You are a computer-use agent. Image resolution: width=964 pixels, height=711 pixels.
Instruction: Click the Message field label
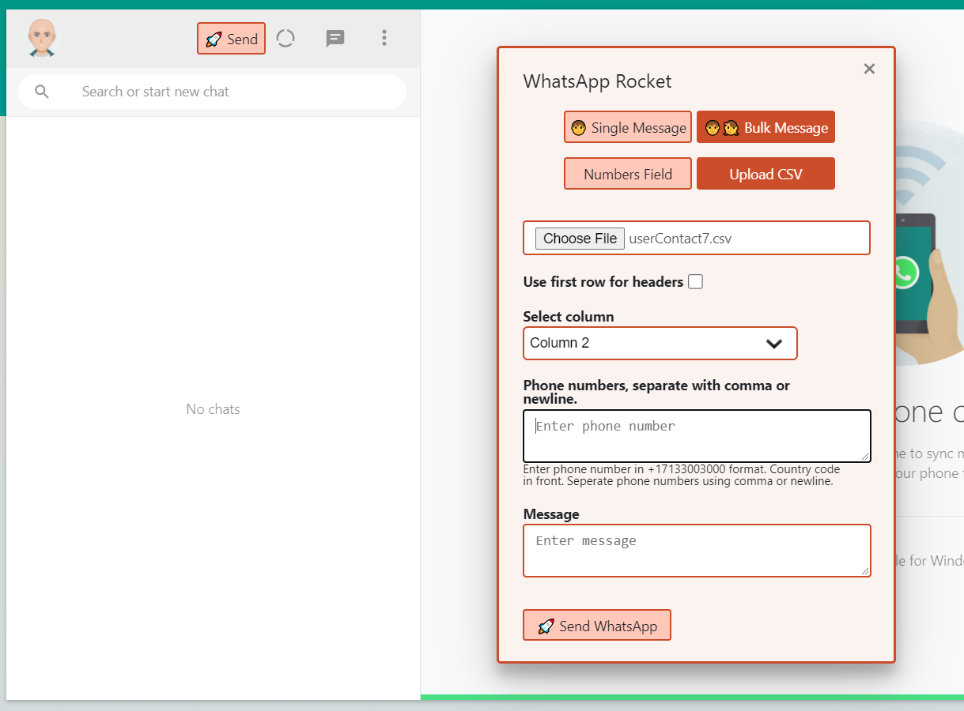click(551, 514)
